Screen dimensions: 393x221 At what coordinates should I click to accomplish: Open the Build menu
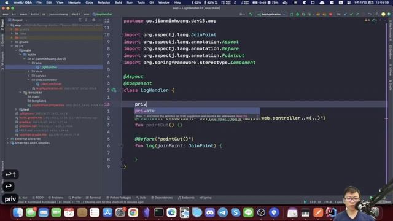point(119,2)
